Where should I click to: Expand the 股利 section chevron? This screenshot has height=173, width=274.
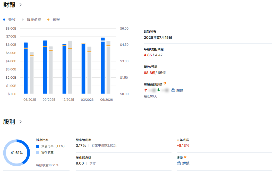click(21, 122)
